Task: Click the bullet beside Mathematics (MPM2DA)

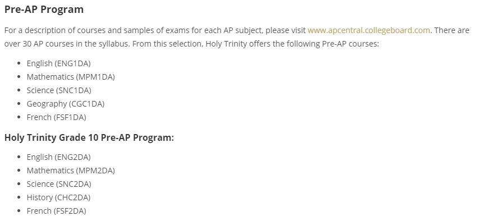Action: (x=19, y=171)
